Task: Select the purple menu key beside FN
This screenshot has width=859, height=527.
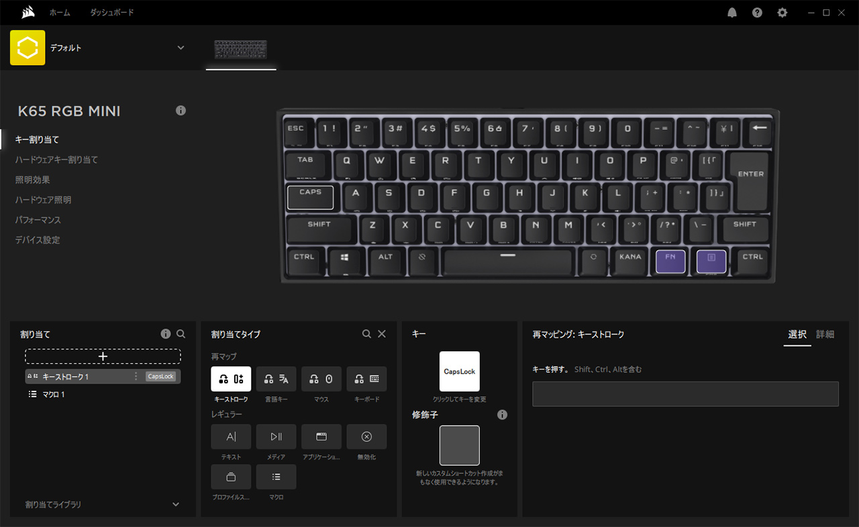Action: (x=711, y=261)
